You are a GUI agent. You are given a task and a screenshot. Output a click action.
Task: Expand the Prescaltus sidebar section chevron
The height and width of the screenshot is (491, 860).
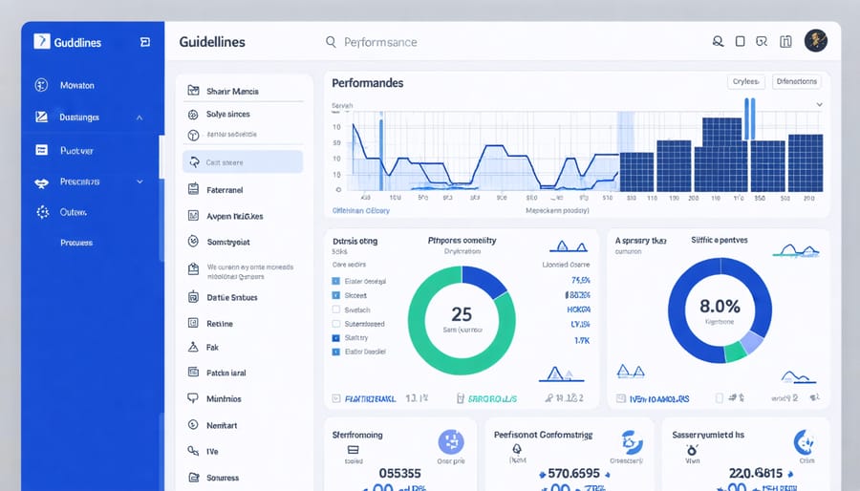pos(140,181)
